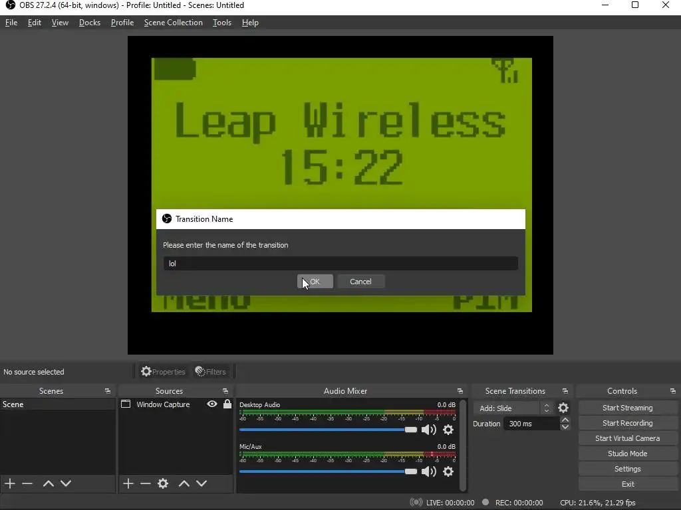The height and width of the screenshot is (510, 681).
Task: Move scene down in Scenes panel
Action: [x=66, y=483]
